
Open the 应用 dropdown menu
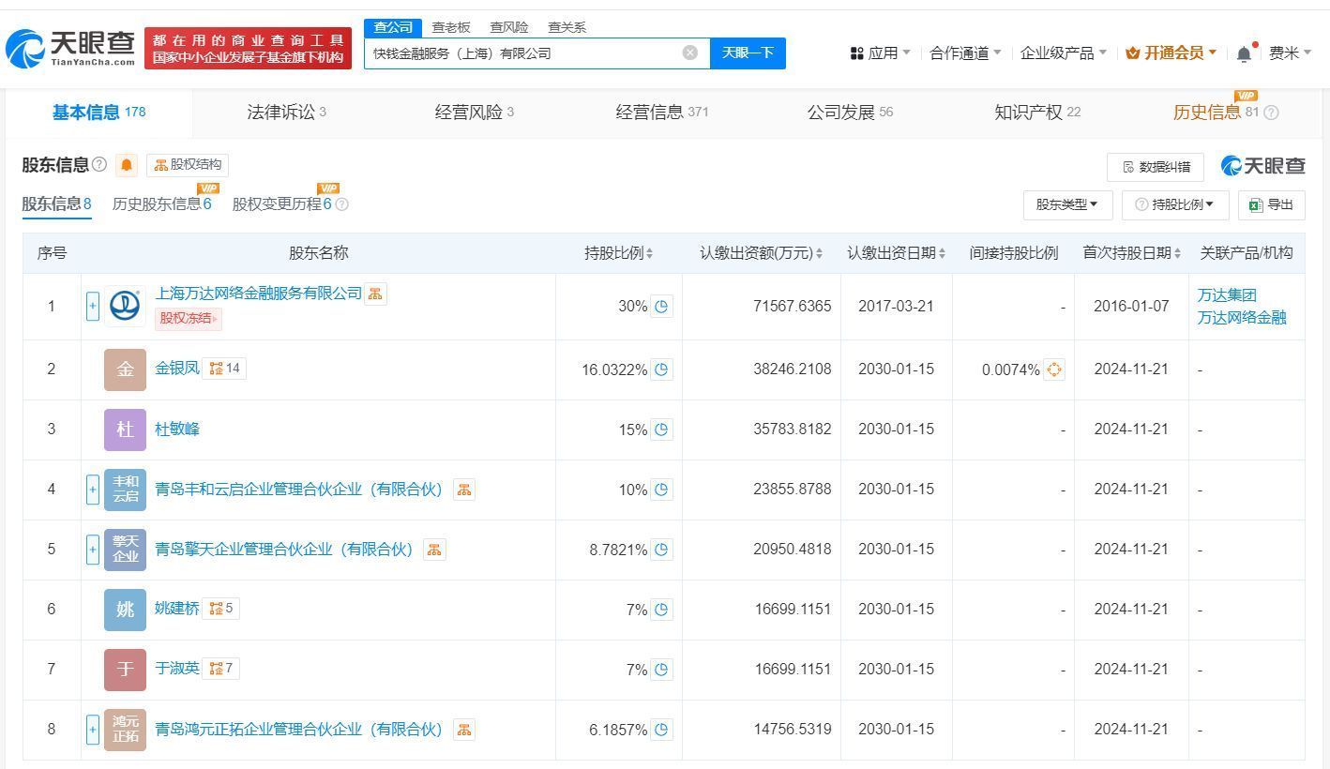[x=880, y=53]
